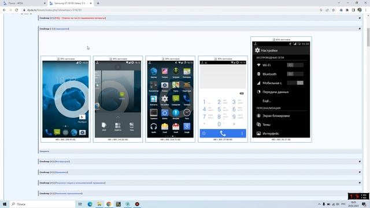Open the Настройки settings screenshot thumbnail
The image size is (370, 208).
click(281, 90)
